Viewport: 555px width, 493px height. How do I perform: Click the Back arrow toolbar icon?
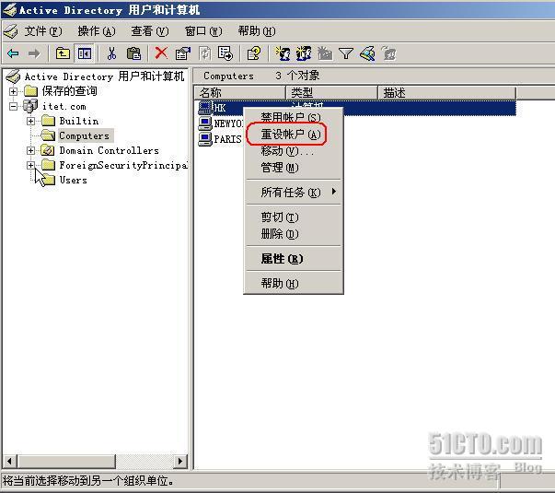click(x=13, y=53)
